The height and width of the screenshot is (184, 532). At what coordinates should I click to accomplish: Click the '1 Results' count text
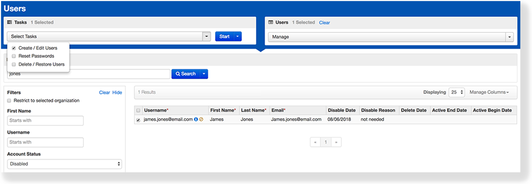[146, 92]
